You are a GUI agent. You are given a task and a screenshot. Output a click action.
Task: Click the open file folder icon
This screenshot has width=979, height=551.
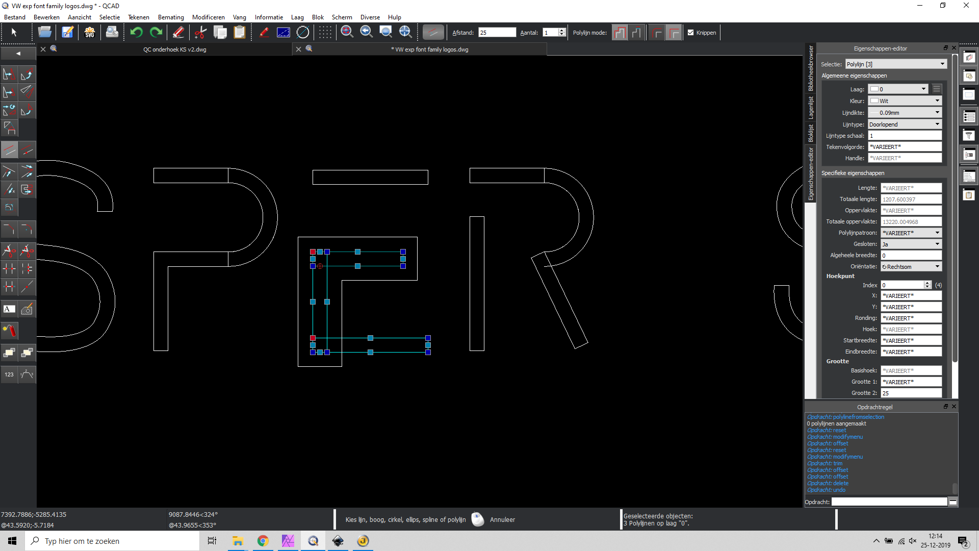point(45,32)
